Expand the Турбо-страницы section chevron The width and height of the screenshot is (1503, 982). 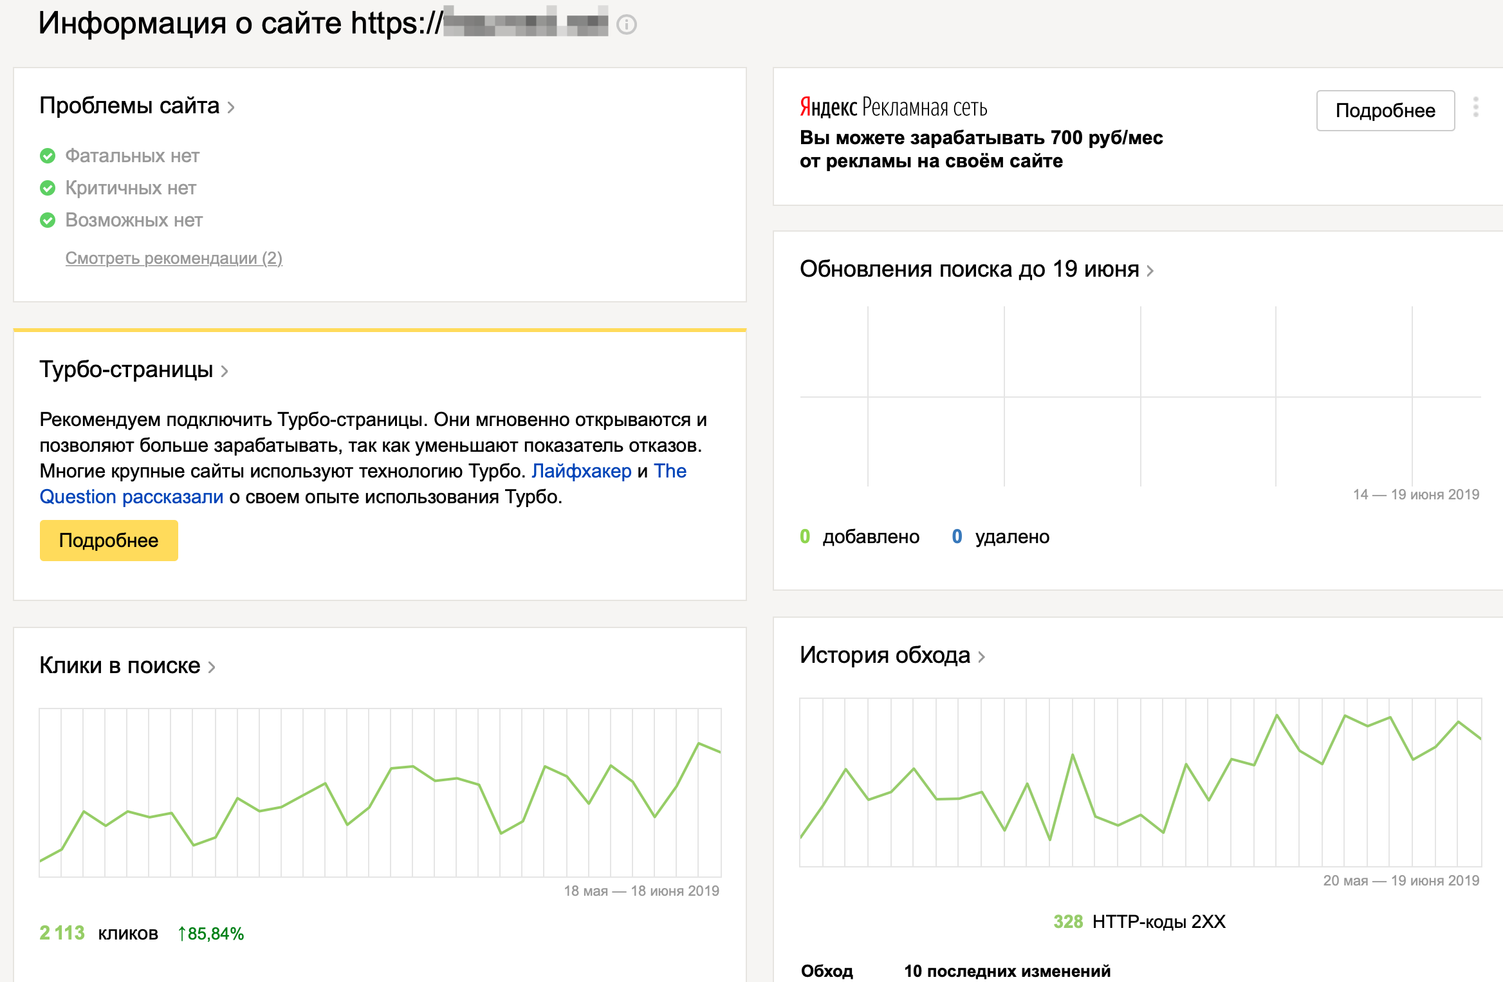[225, 371]
